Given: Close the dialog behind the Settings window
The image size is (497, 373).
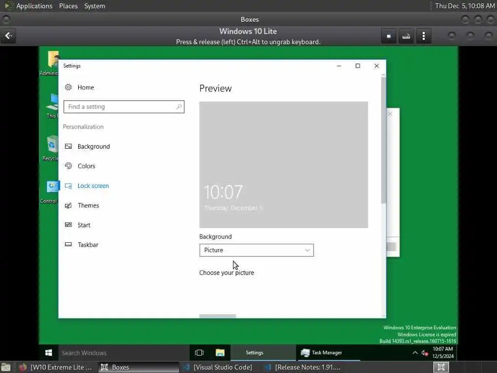Looking at the screenshot, I should tap(390, 114).
